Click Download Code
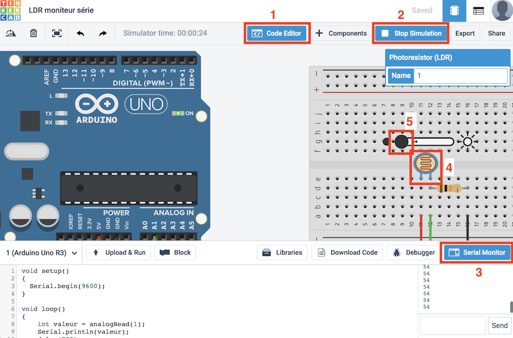The height and width of the screenshot is (338, 513). (347, 252)
